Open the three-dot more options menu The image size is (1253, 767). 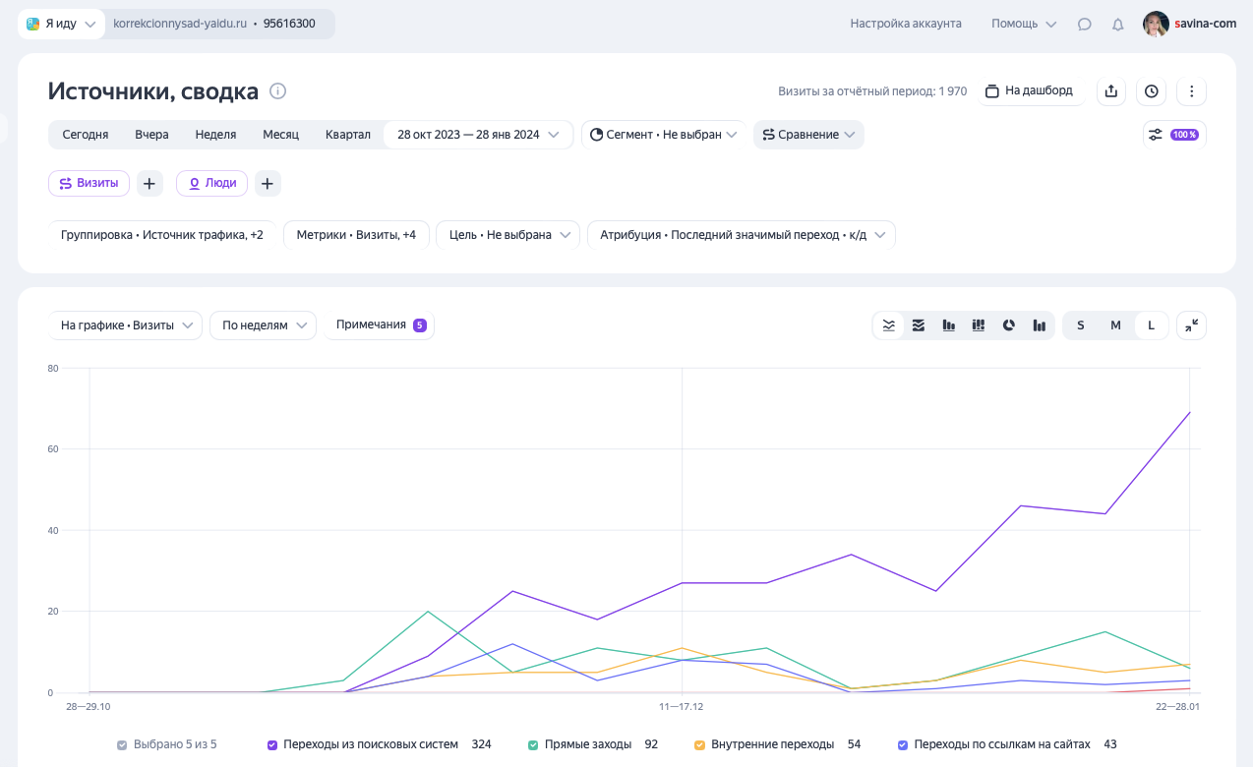click(1191, 91)
